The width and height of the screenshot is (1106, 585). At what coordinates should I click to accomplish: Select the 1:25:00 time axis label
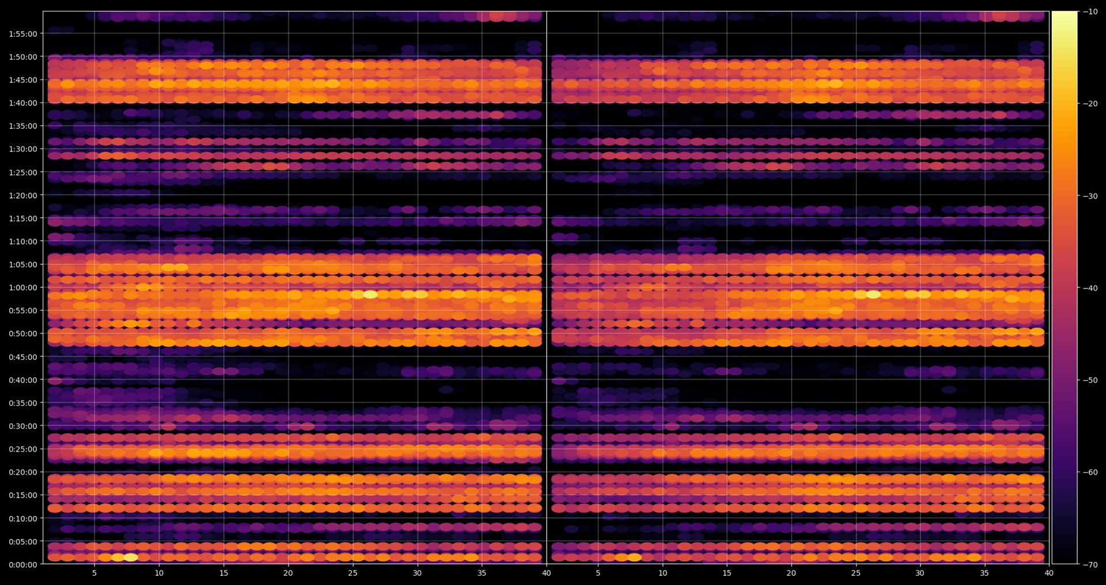point(23,172)
